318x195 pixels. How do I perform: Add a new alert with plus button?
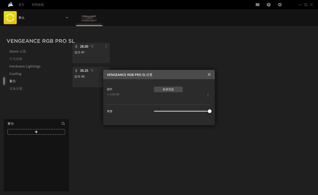click(36, 132)
